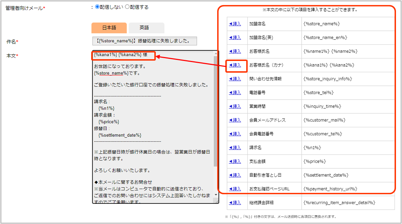Viewport: 402px width, 224px height.
Task: Insert the 請求名 variable
Action: coord(235,147)
